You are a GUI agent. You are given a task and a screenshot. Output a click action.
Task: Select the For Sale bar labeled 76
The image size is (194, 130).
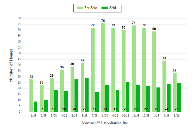click(x=103, y=67)
